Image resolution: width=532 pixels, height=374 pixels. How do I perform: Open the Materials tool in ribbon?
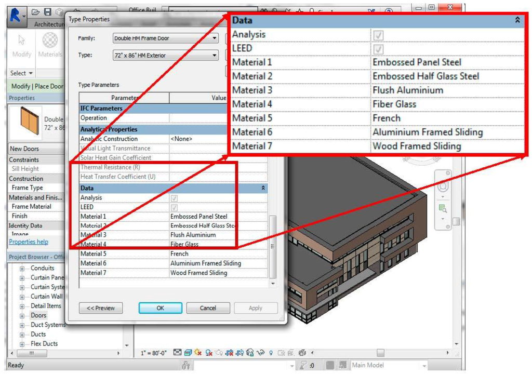tap(50, 45)
